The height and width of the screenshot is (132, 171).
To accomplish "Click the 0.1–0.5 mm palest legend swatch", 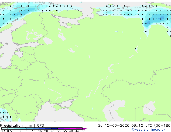I will coord(5,128).
